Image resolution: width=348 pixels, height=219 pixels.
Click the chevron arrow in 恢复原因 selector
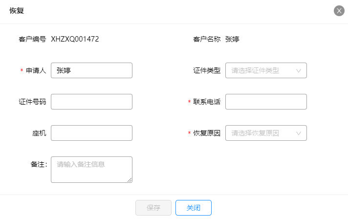coord(299,133)
